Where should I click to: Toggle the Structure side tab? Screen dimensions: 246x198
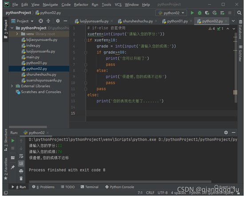pos(6,140)
